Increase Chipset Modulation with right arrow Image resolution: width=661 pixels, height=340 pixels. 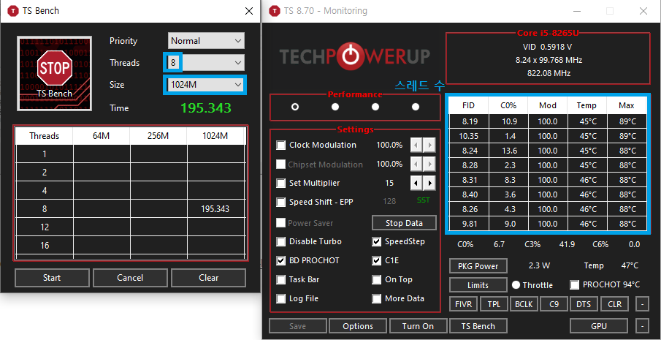[x=429, y=164]
